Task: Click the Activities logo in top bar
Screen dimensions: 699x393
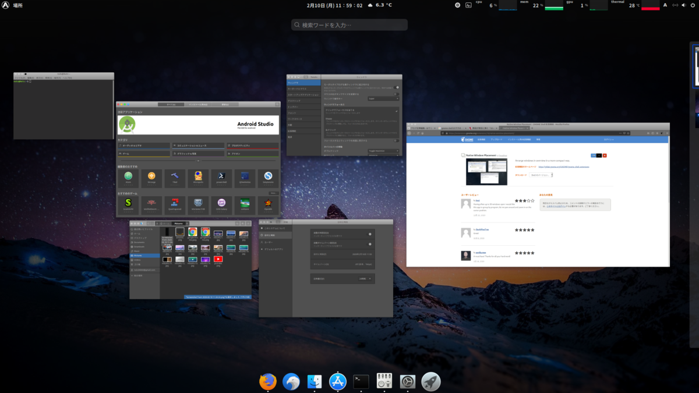Action: (x=6, y=5)
